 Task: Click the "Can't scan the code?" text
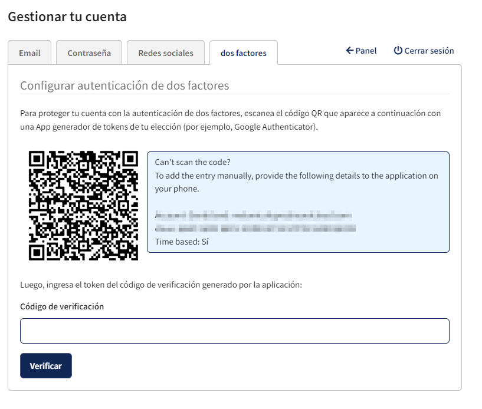(x=192, y=162)
